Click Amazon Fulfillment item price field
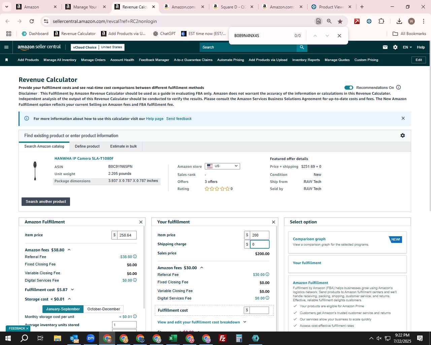This screenshot has width=431, height=345. [x=127, y=235]
